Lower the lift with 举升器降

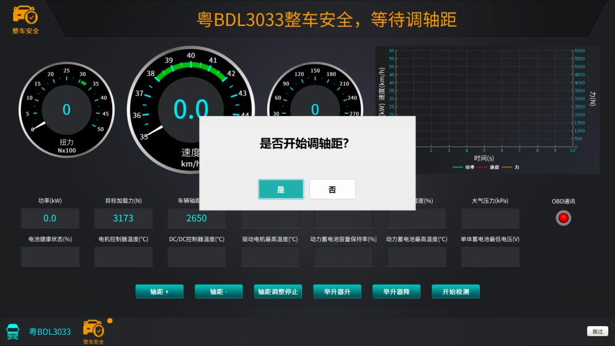(x=396, y=291)
